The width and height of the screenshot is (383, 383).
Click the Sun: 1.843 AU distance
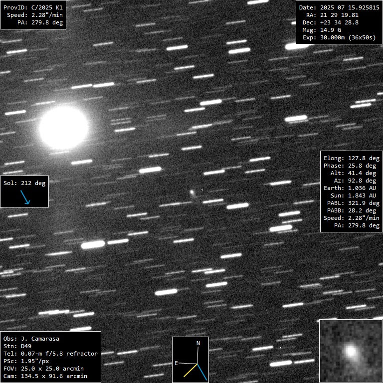click(353, 195)
